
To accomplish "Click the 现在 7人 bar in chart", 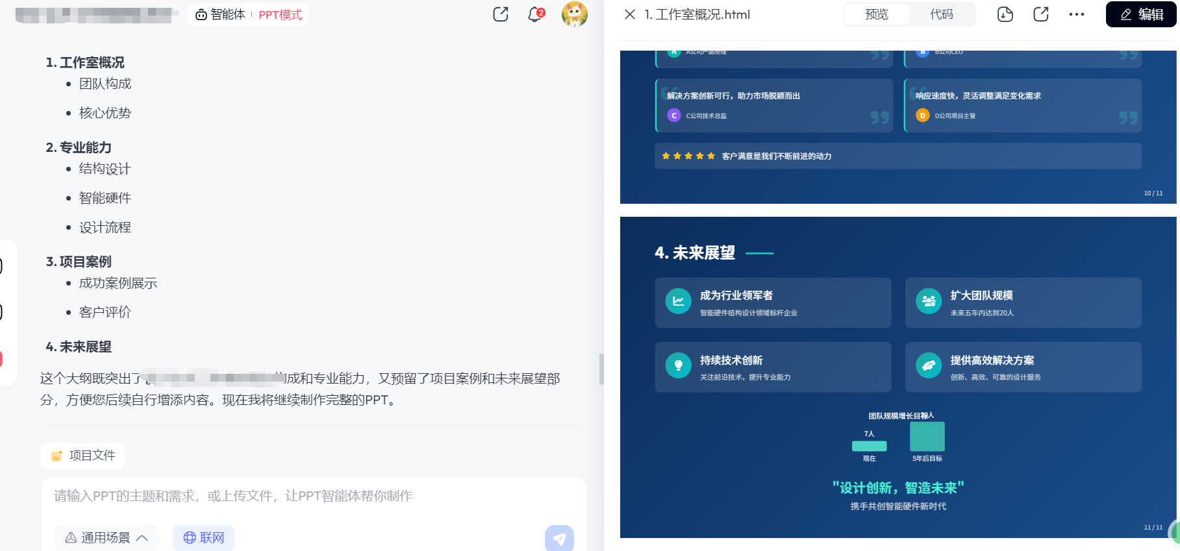I will click(869, 446).
